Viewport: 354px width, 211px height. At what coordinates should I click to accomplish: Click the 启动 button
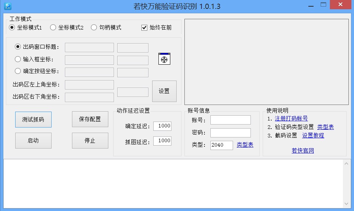point(33,140)
